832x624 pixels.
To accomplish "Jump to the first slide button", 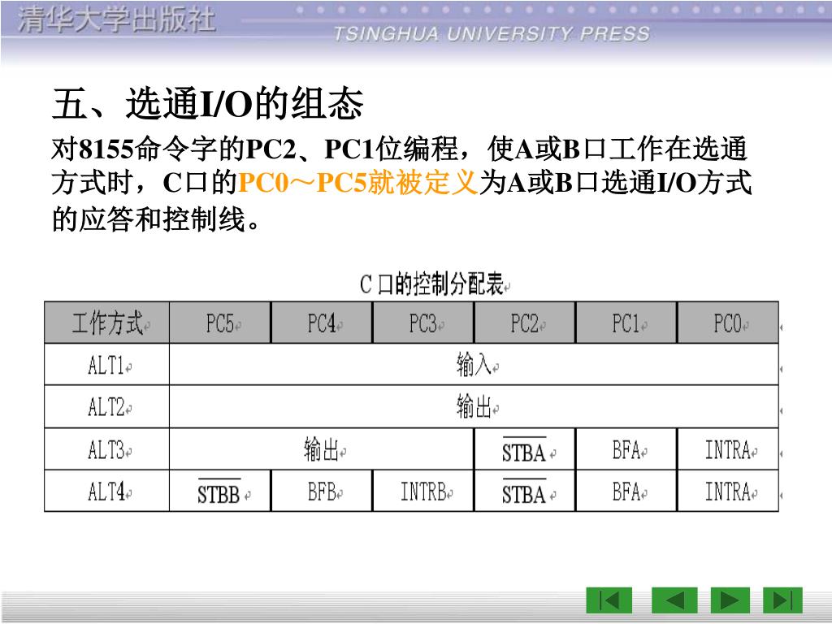I will (x=609, y=600).
